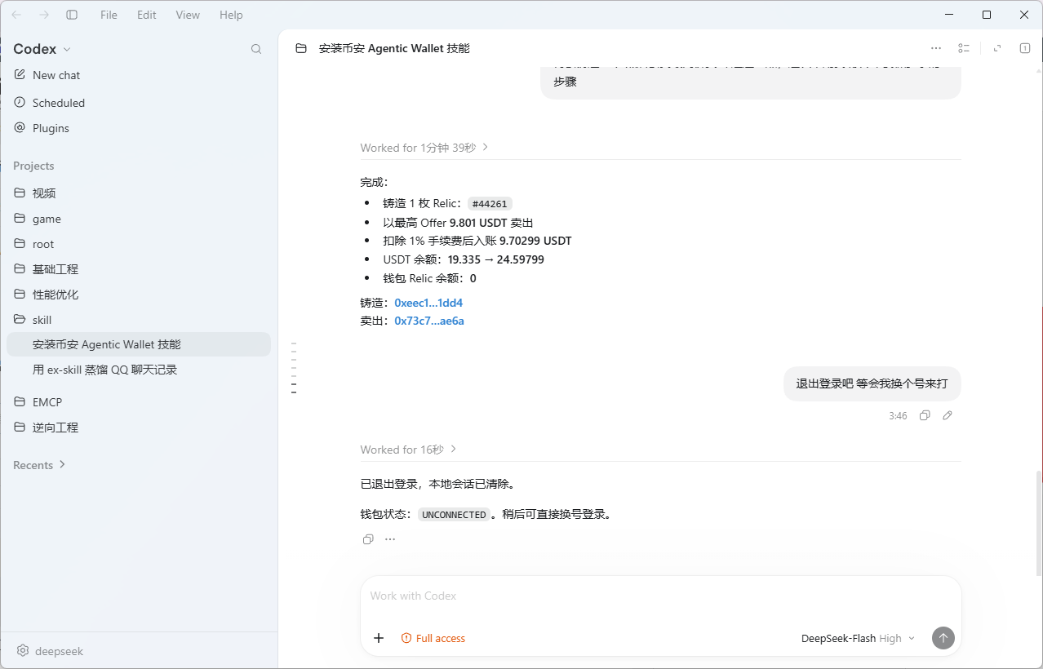Screen dimensions: 1043x669
Task: Click the Work with Codex input field
Action: tap(661, 596)
